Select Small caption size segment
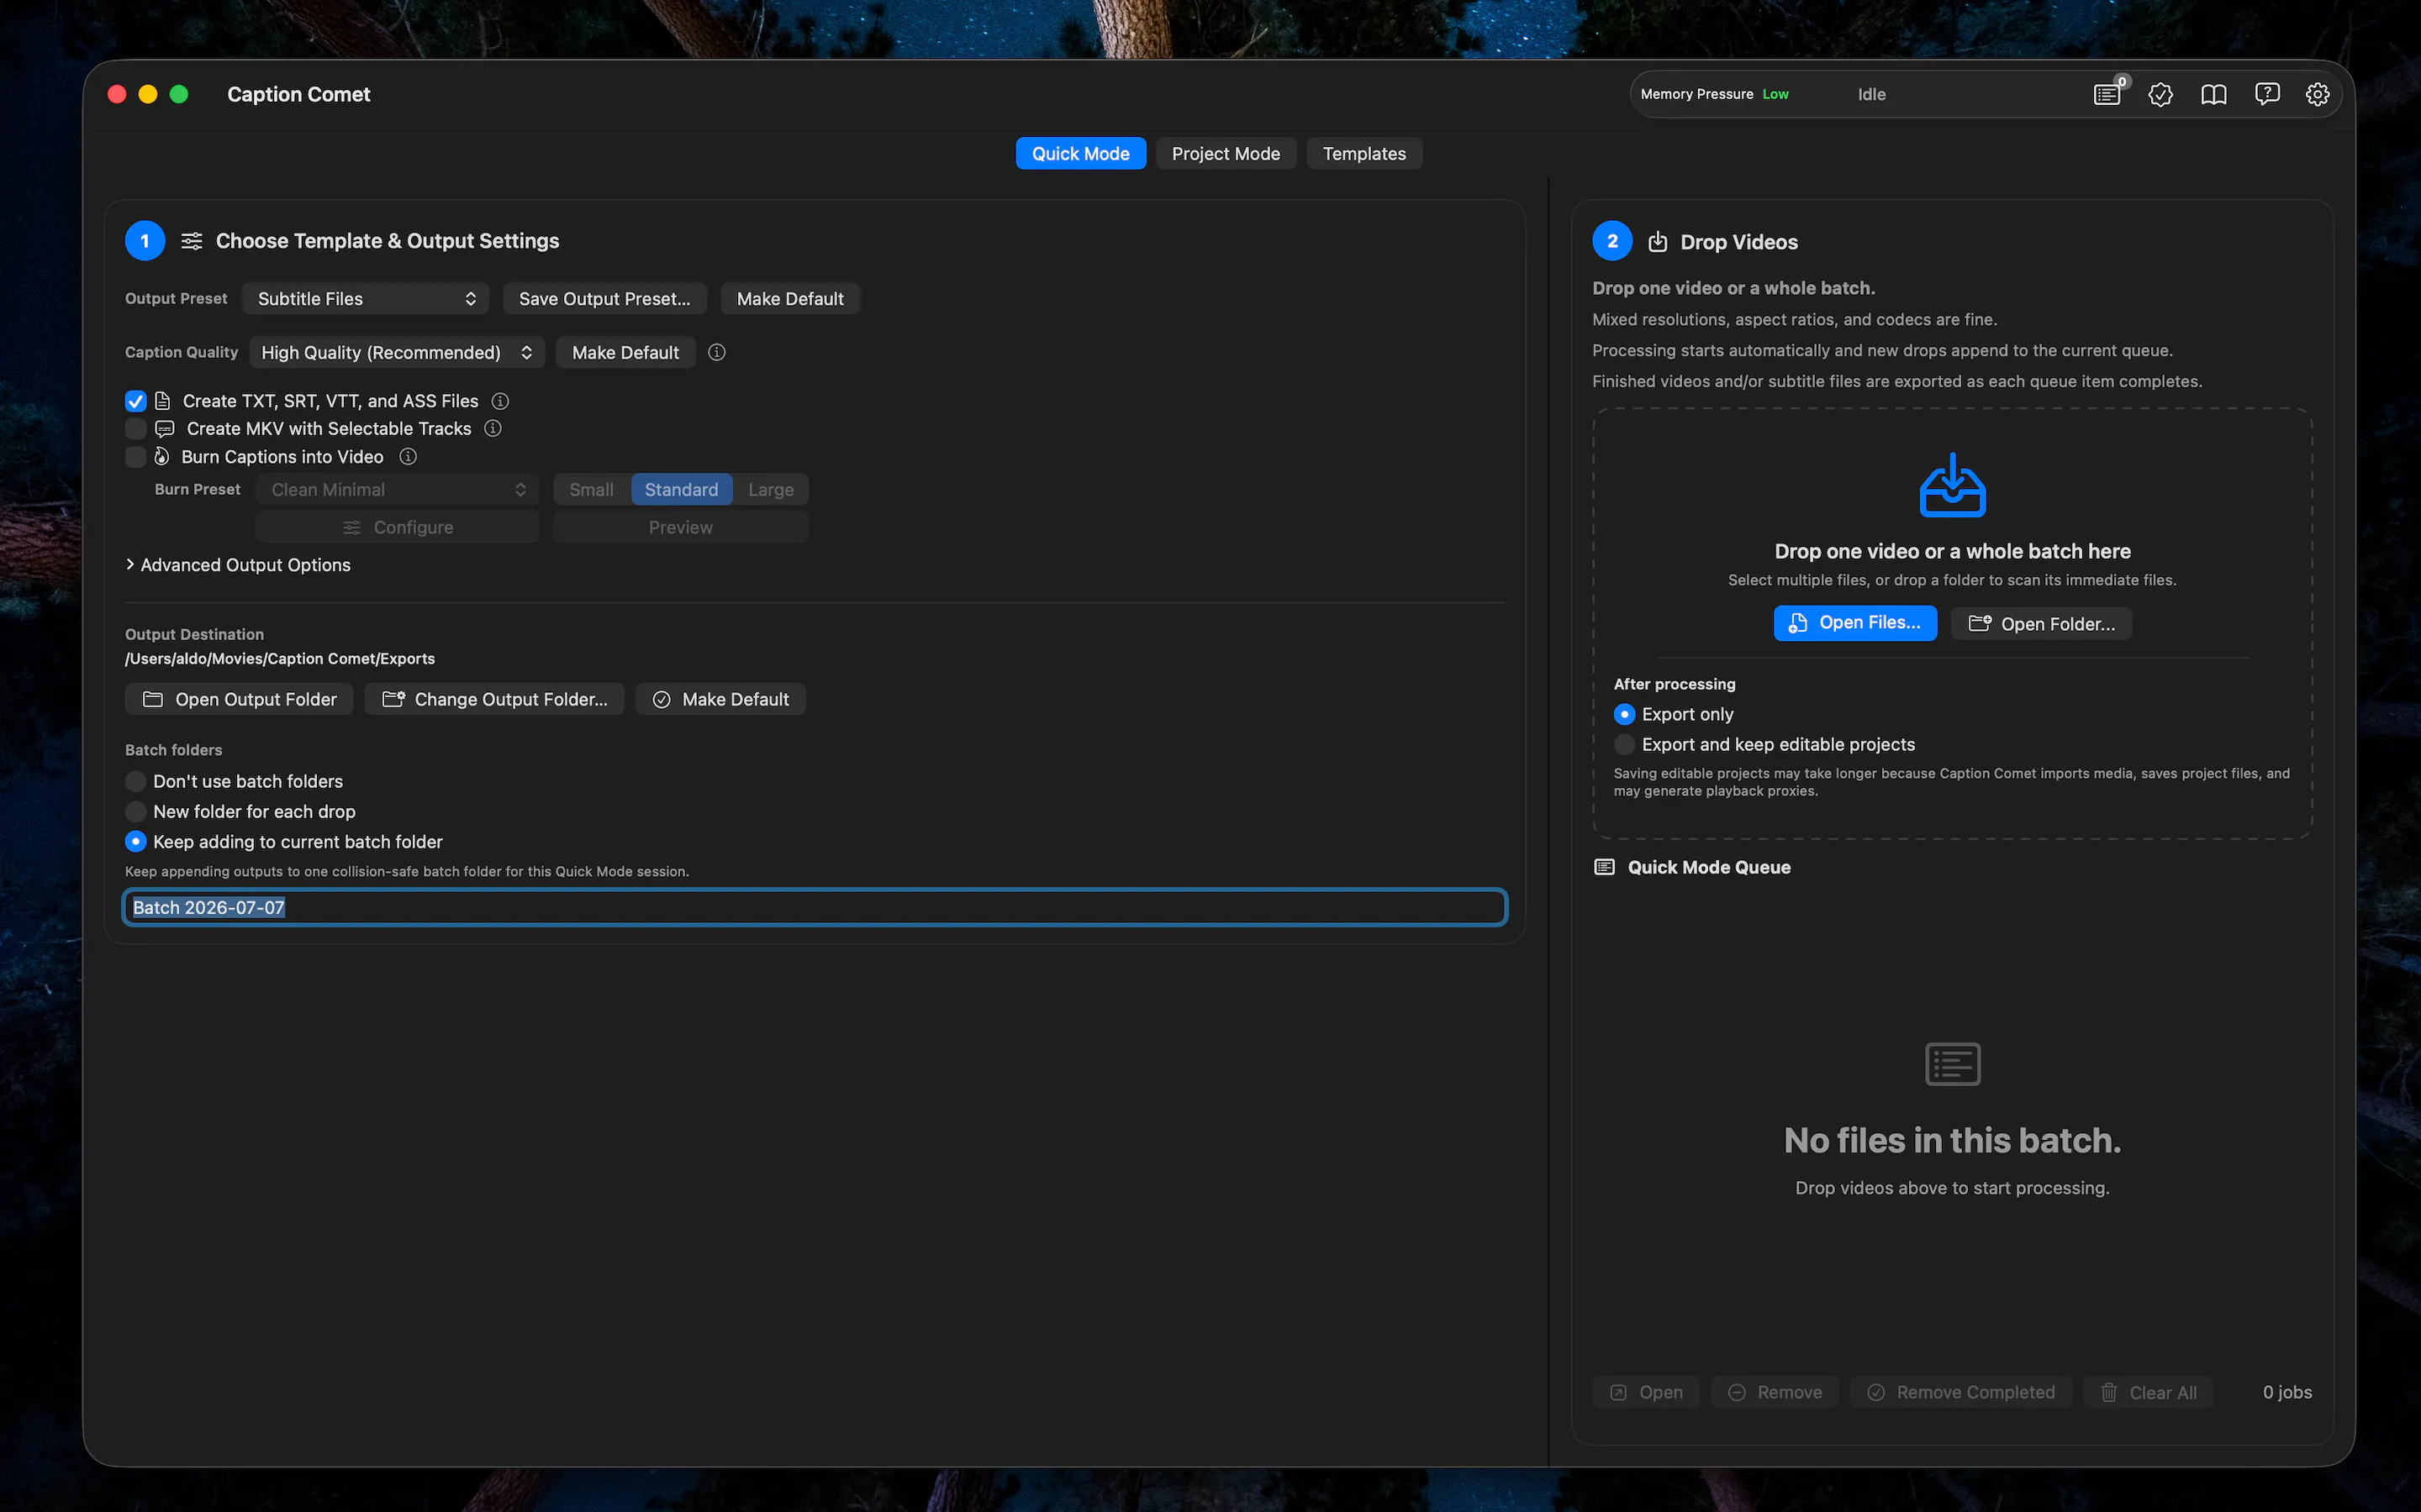 point(591,490)
